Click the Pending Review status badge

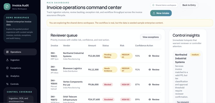(110, 56)
